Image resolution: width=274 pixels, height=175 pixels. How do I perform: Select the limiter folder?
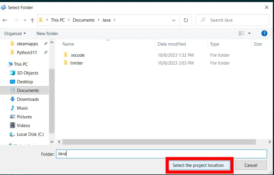(76, 63)
